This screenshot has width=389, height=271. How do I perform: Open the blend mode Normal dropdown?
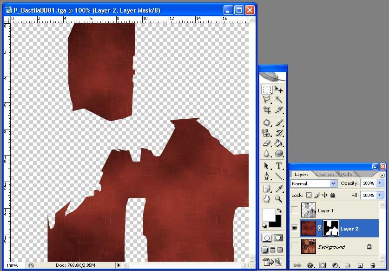(333, 184)
